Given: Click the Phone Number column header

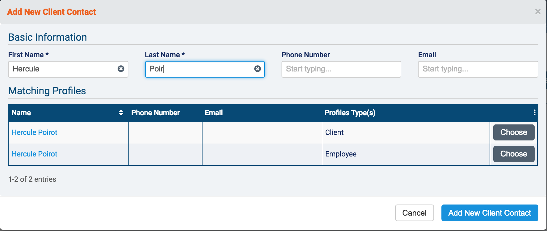Looking at the screenshot, I should coord(155,113).
